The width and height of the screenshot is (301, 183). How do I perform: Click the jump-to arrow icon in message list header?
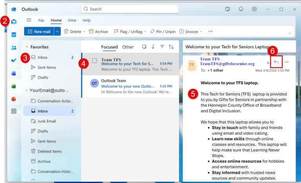153,47
